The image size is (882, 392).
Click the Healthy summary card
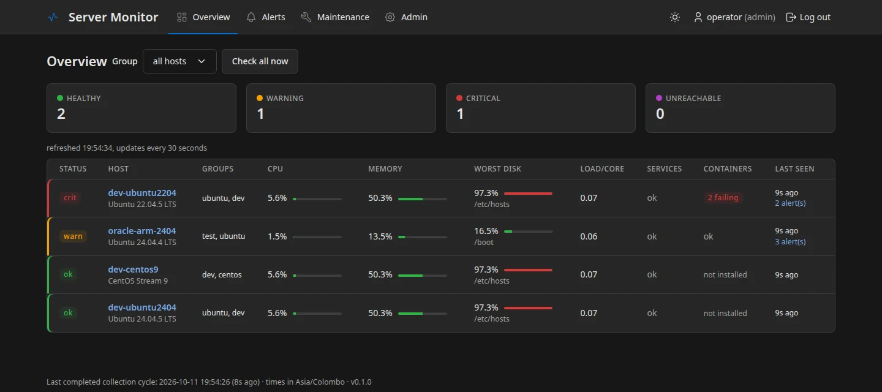point(141,108)
